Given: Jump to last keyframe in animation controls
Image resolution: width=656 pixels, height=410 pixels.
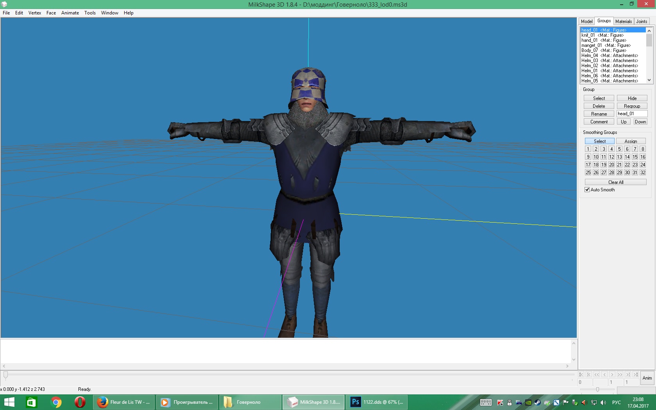Looking at the screenshot, I should [x=636, y=374].
